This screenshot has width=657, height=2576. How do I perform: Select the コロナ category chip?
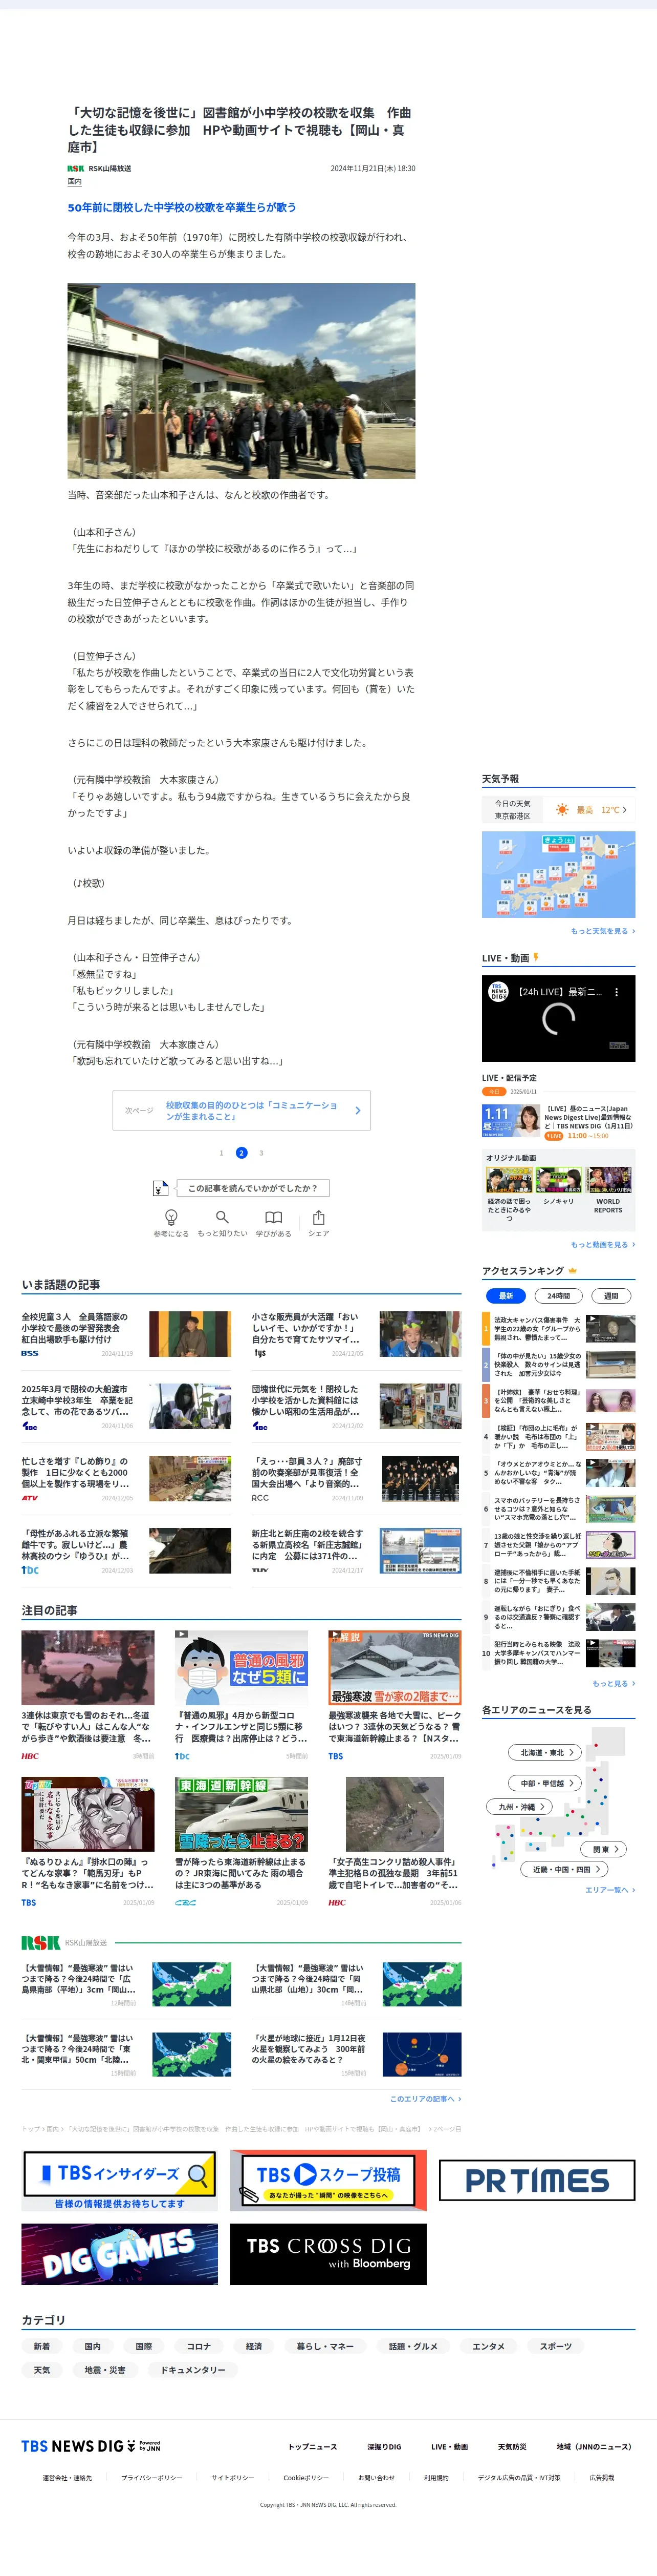click(199, 2346)
